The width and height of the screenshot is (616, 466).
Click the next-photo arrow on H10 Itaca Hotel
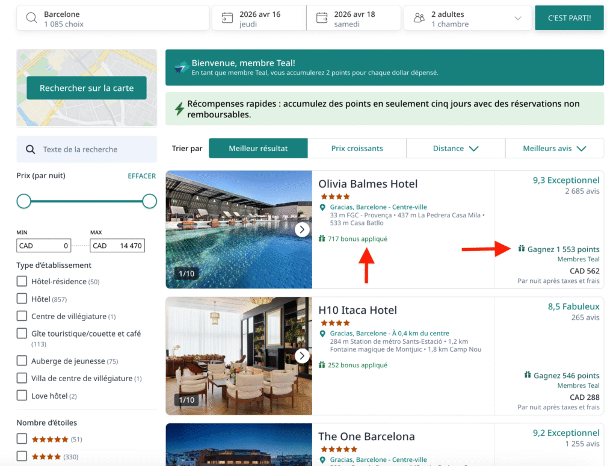(302, 356)
